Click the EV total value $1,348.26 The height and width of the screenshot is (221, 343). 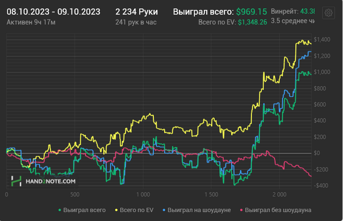tap(252, 22)
